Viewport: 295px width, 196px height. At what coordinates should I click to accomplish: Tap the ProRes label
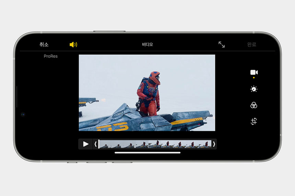[x=51, y=56]
